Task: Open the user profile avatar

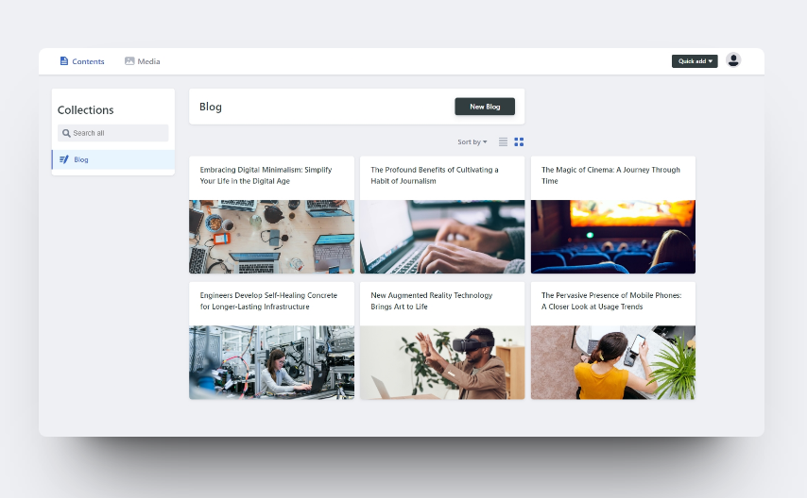Action: pyautogui.click(x=733, y=60)
